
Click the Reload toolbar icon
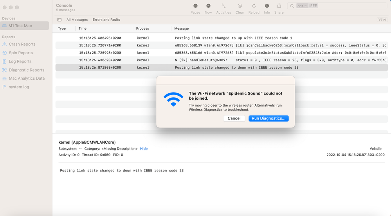tap(254, 6)
